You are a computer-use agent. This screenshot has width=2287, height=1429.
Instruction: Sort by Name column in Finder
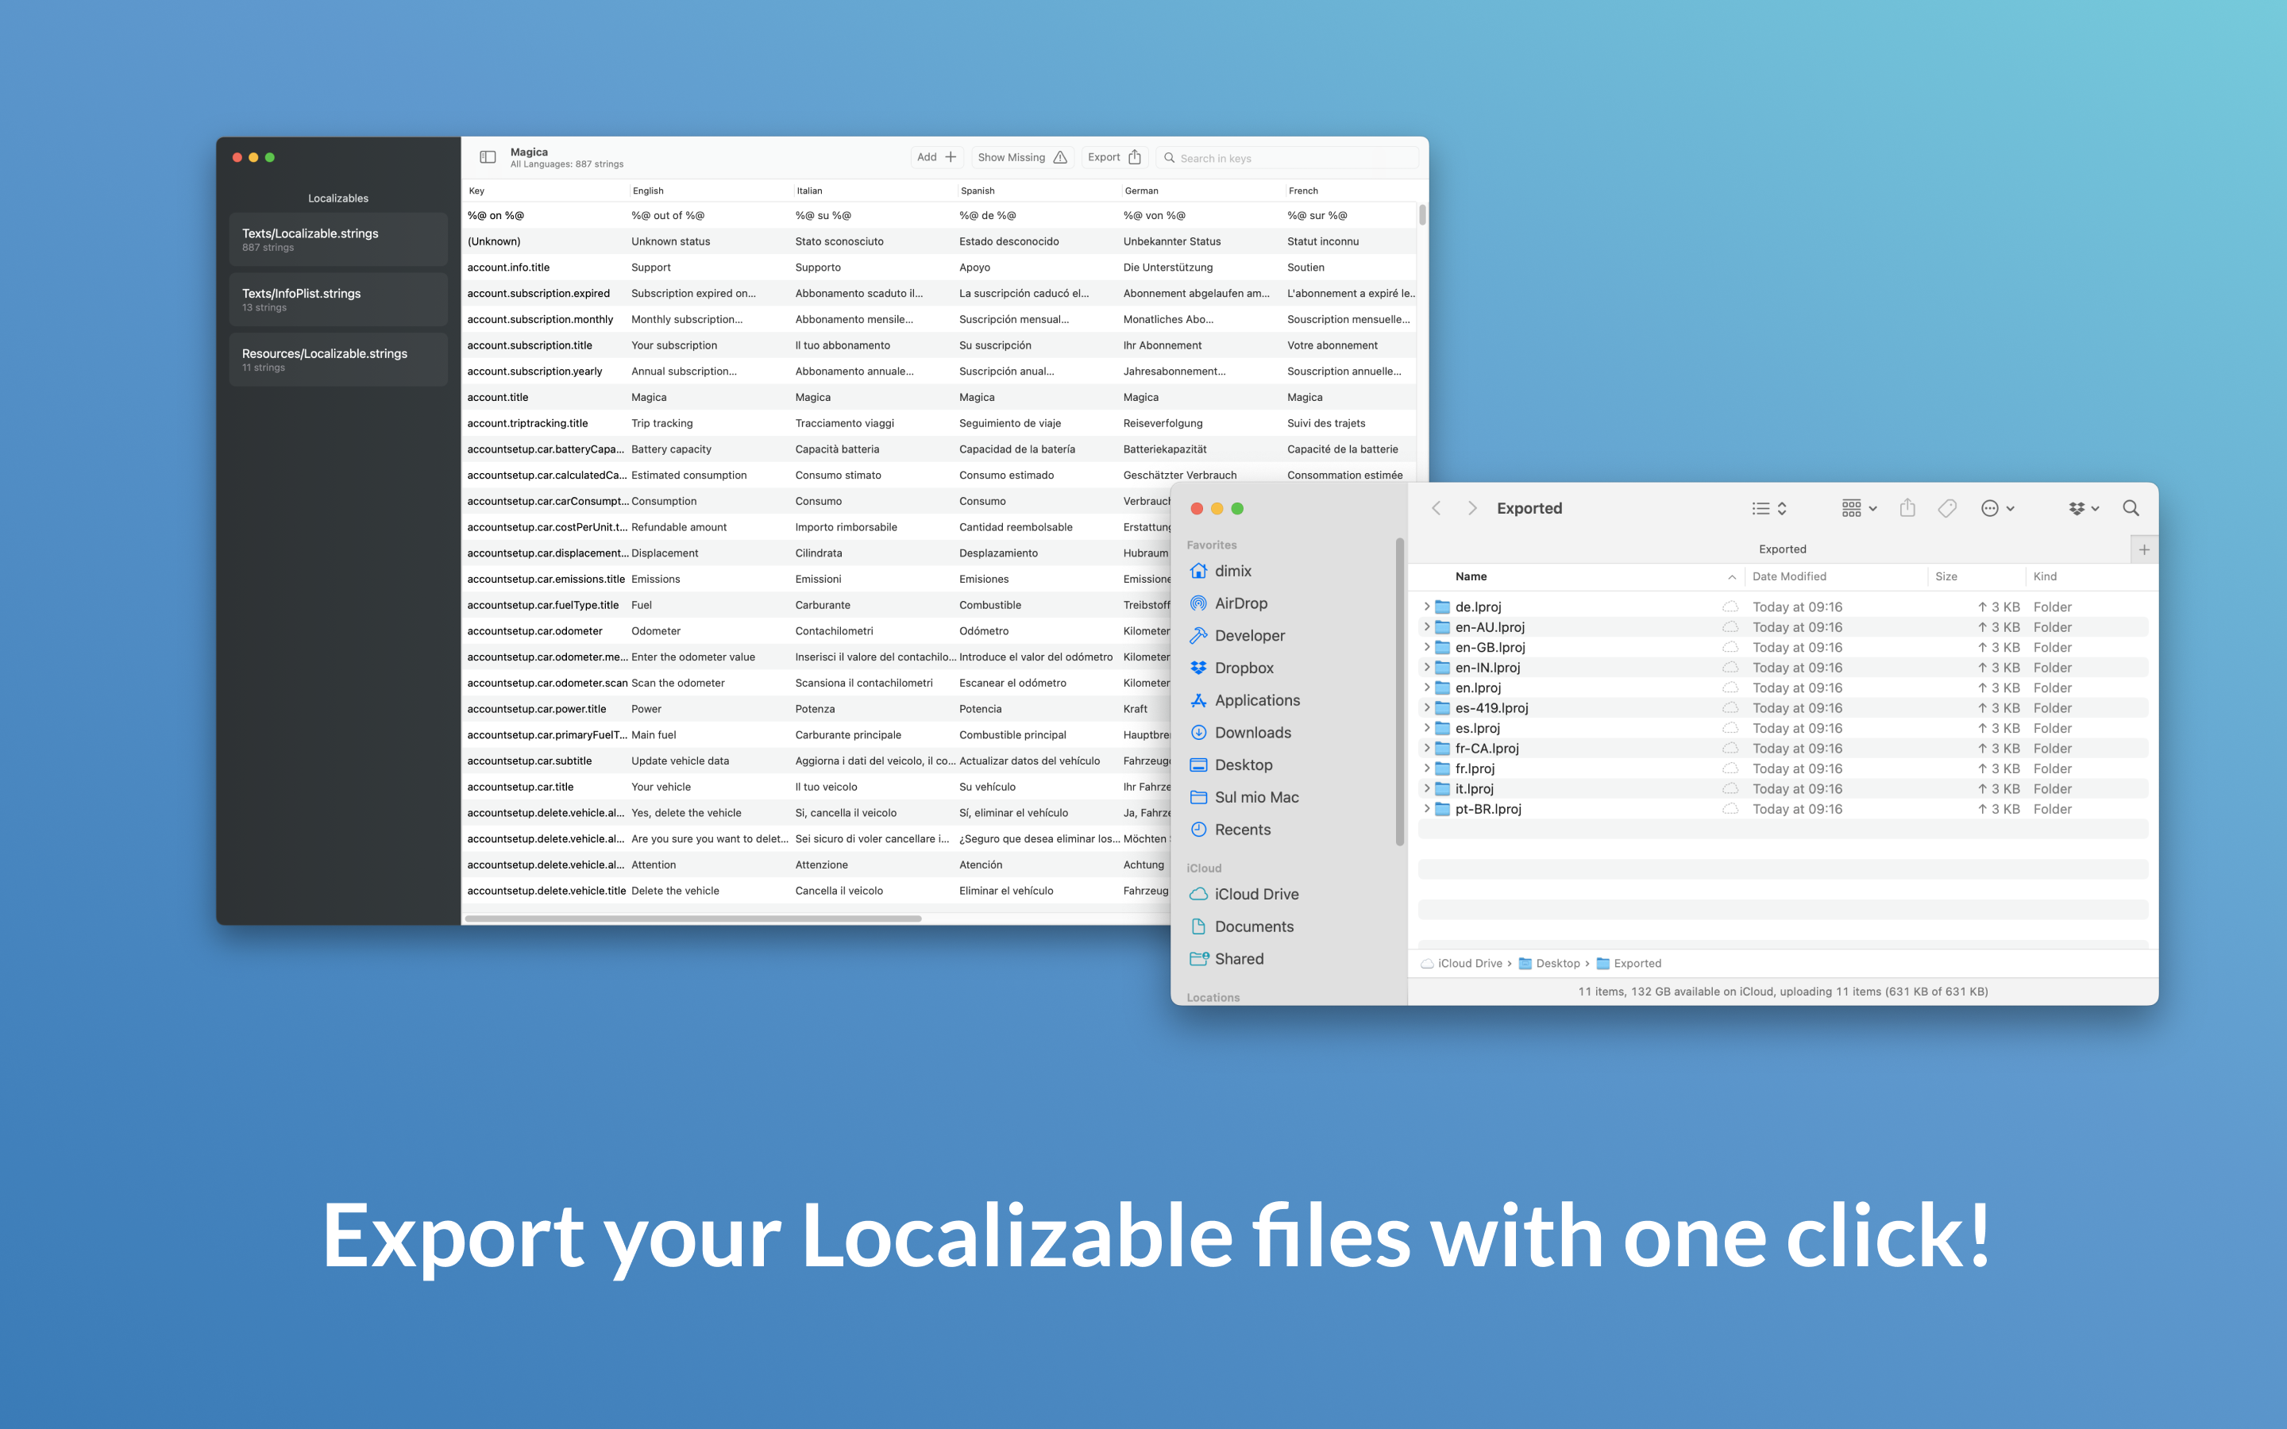coord(1471,576)
